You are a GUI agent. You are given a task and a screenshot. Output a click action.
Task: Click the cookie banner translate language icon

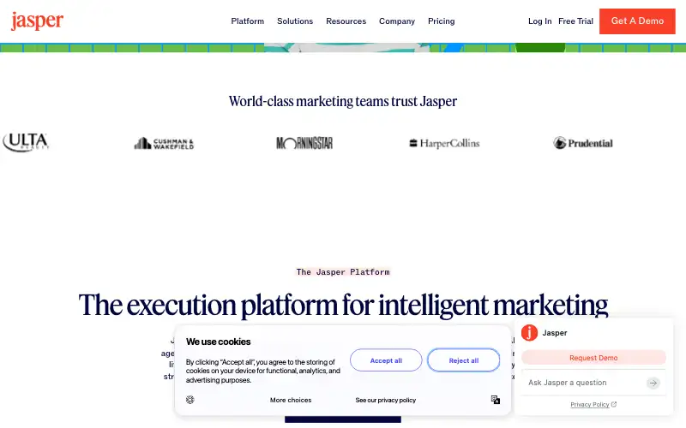pyautogui.click(x=496, y=400)
